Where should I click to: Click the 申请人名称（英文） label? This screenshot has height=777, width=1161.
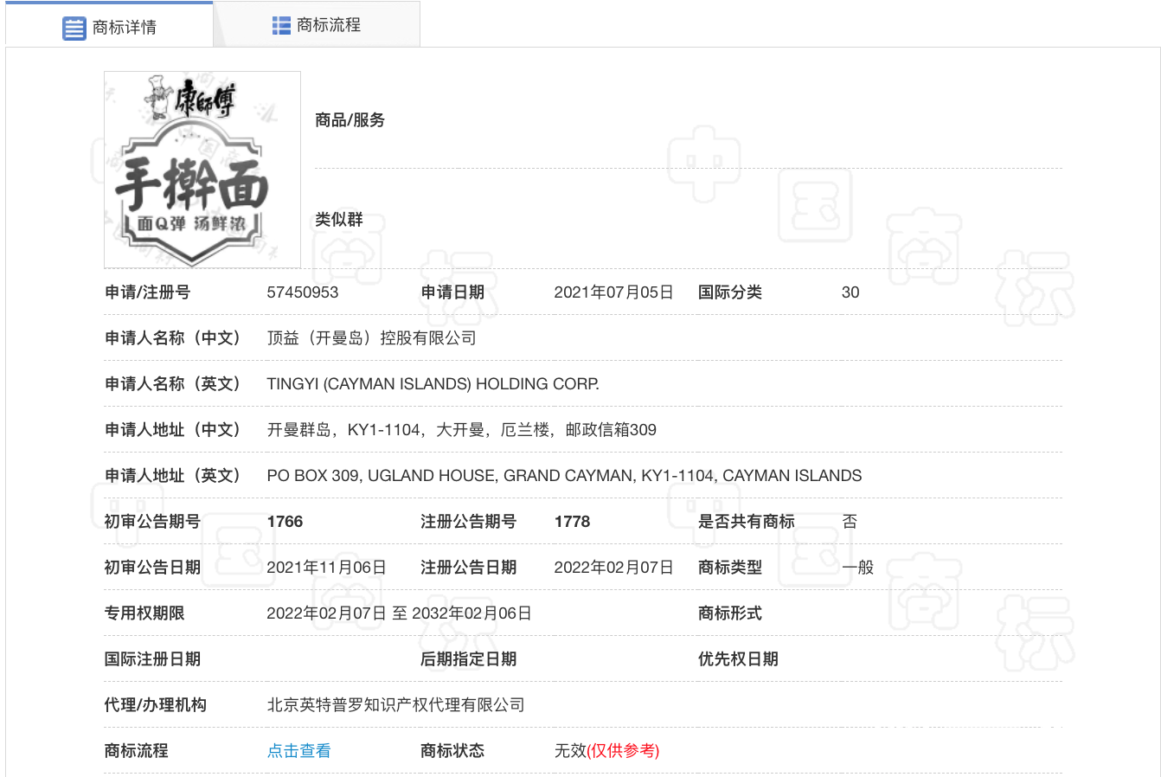(173, 384)
